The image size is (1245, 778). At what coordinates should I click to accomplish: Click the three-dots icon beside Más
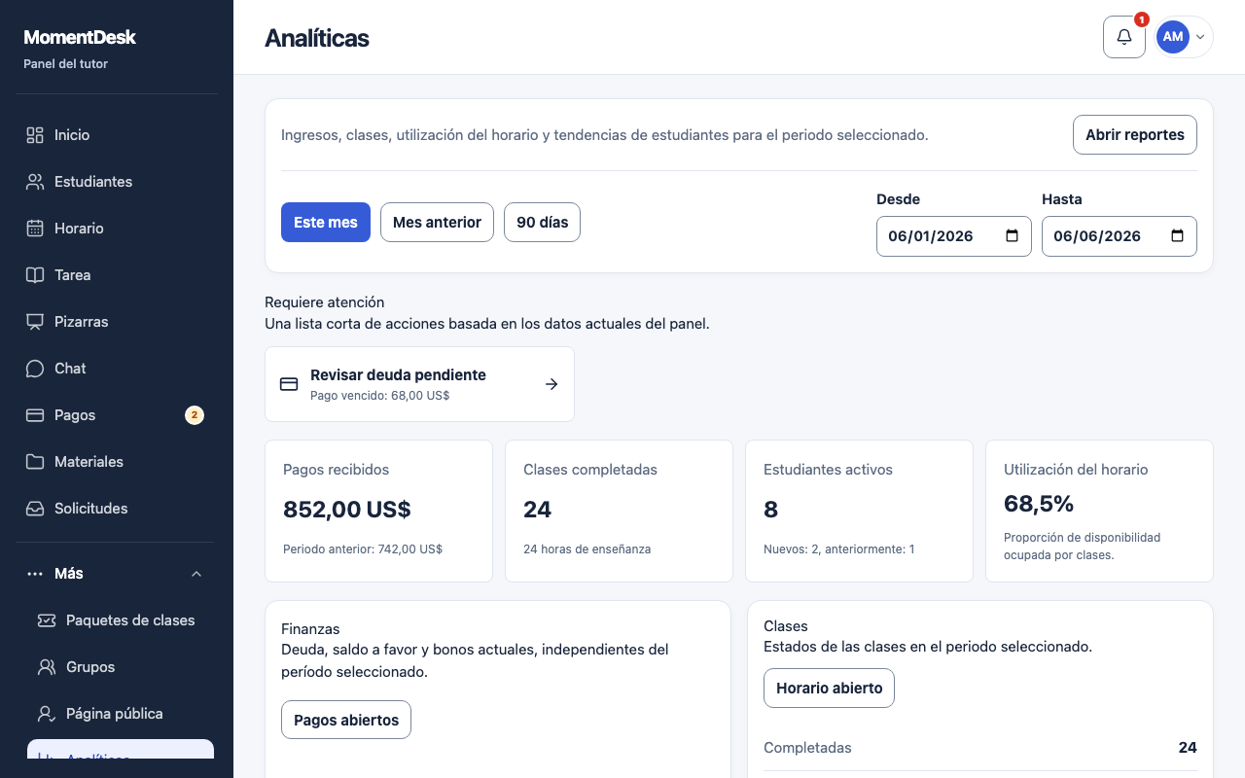[35, 574]
